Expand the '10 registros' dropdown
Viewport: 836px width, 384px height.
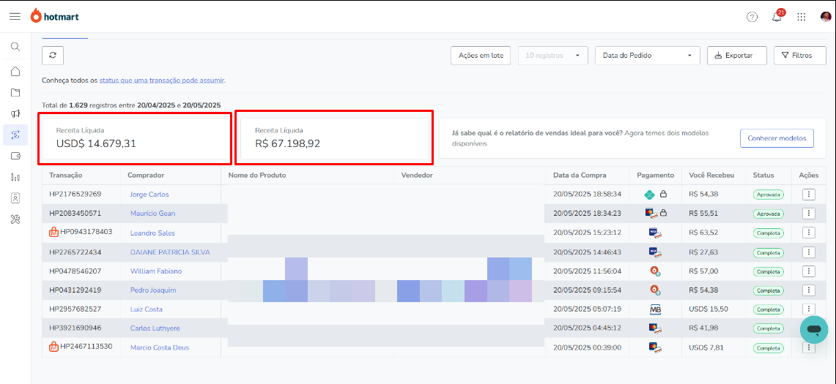552,56
